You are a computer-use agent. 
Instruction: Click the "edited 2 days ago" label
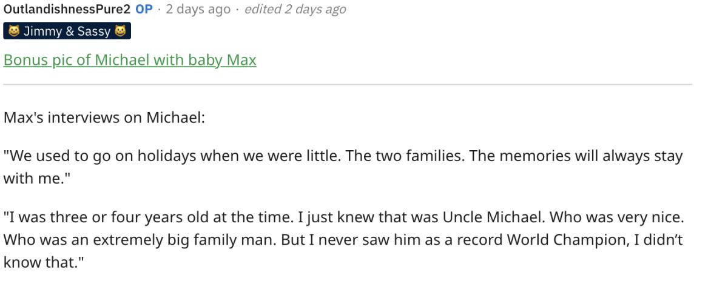[295, 9]
